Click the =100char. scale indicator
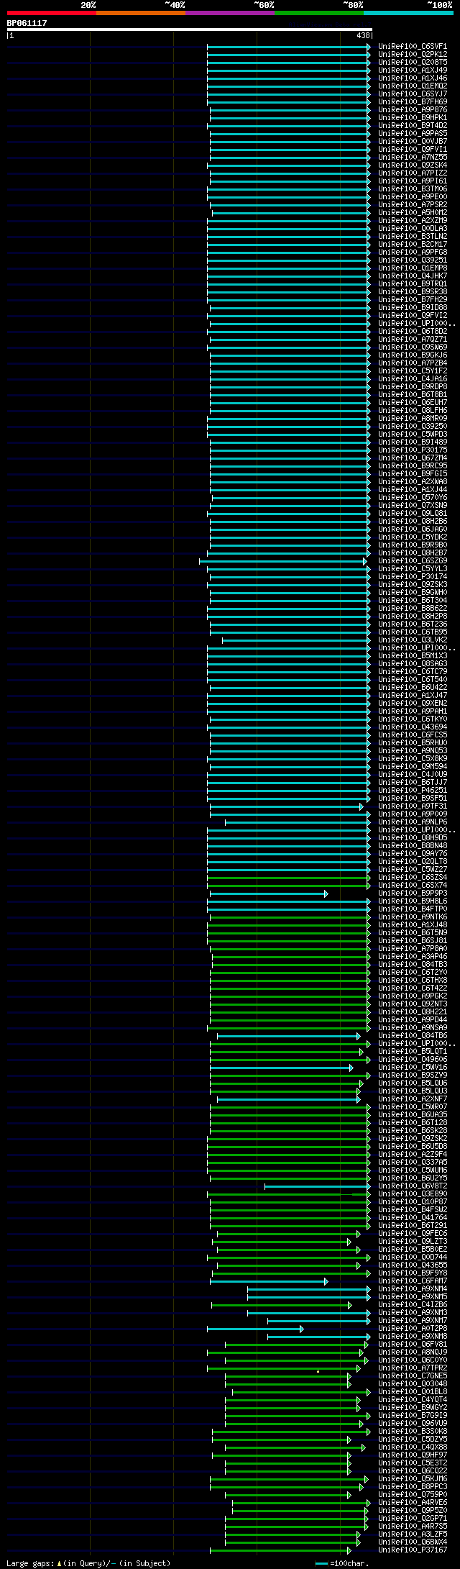The width and height of the screenshot is (460, 1569). [x=342, y=1563]
